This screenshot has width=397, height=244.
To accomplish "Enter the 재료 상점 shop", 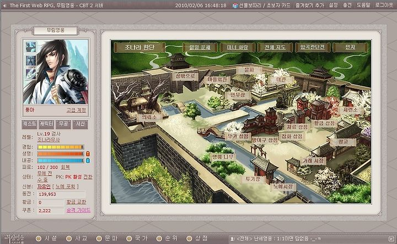I will (298, 126).
